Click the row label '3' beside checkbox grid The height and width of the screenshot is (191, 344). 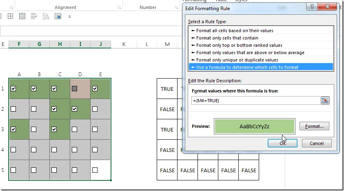pyautogui.click(x=2, y=129)
